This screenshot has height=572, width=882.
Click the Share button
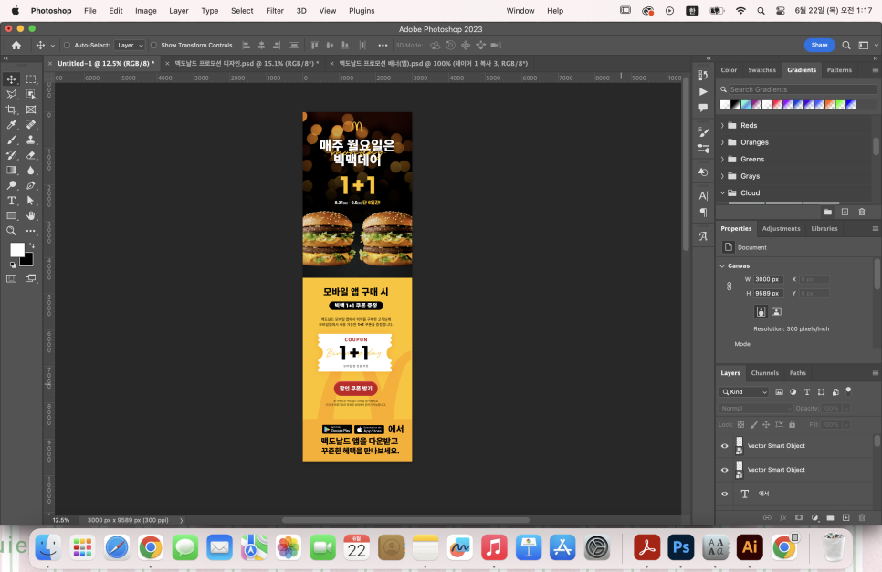coord(819,45)
